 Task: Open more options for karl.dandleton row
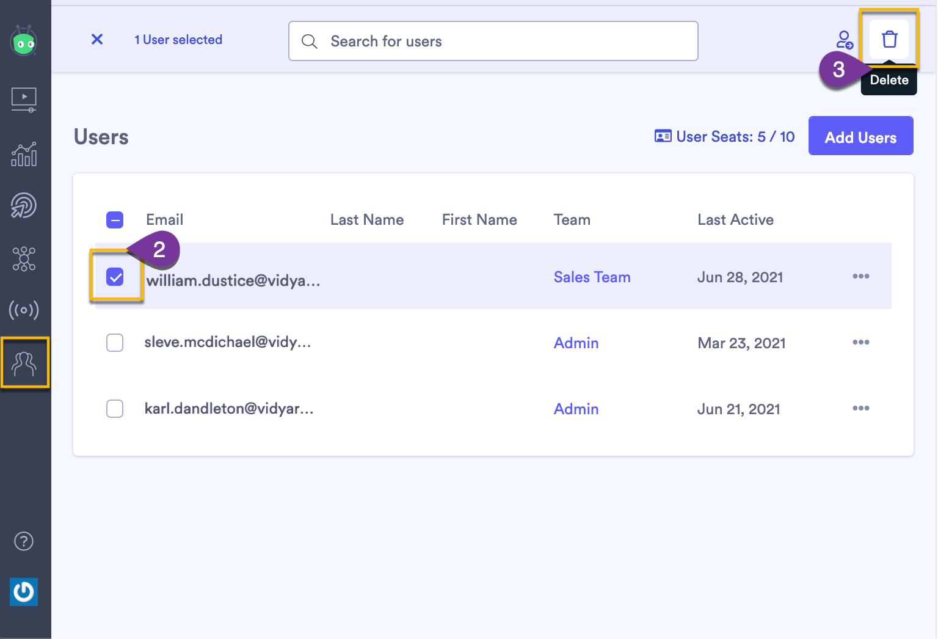coord(861,408)
